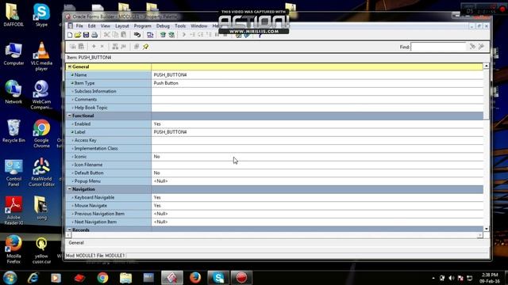
Task: Select the Default Button property row
Action: point(275,173)
